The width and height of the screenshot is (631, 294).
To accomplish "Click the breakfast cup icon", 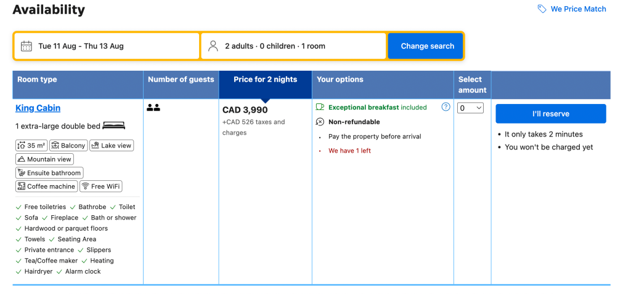I will 320,107.
